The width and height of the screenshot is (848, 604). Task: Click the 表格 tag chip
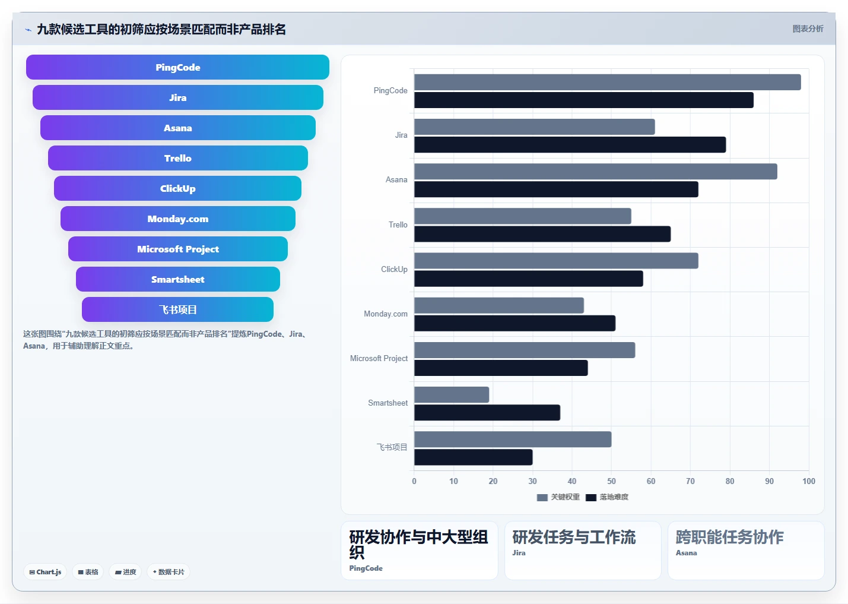pyautogui.click(x=88, y=572)
